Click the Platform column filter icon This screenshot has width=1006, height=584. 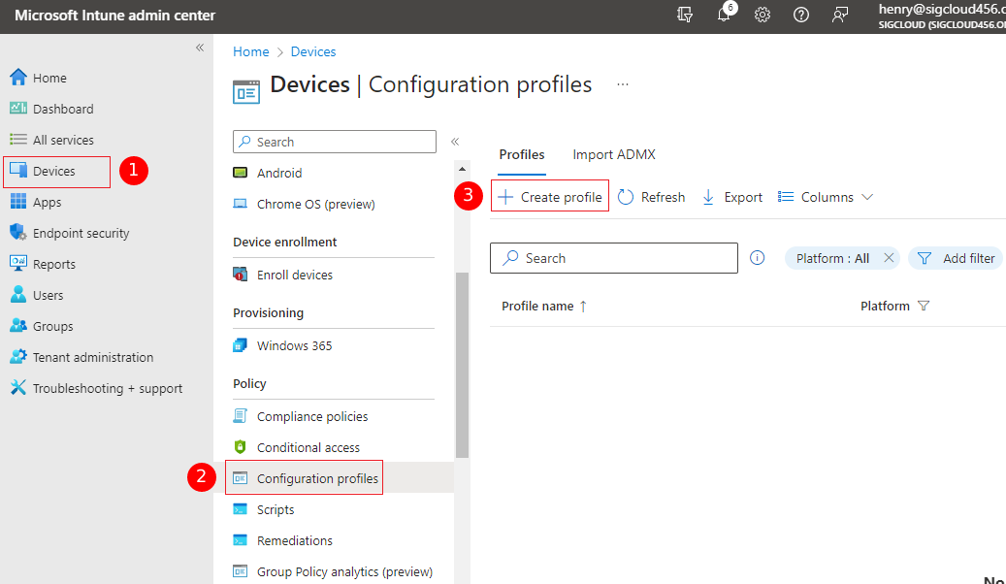(924, 307)
